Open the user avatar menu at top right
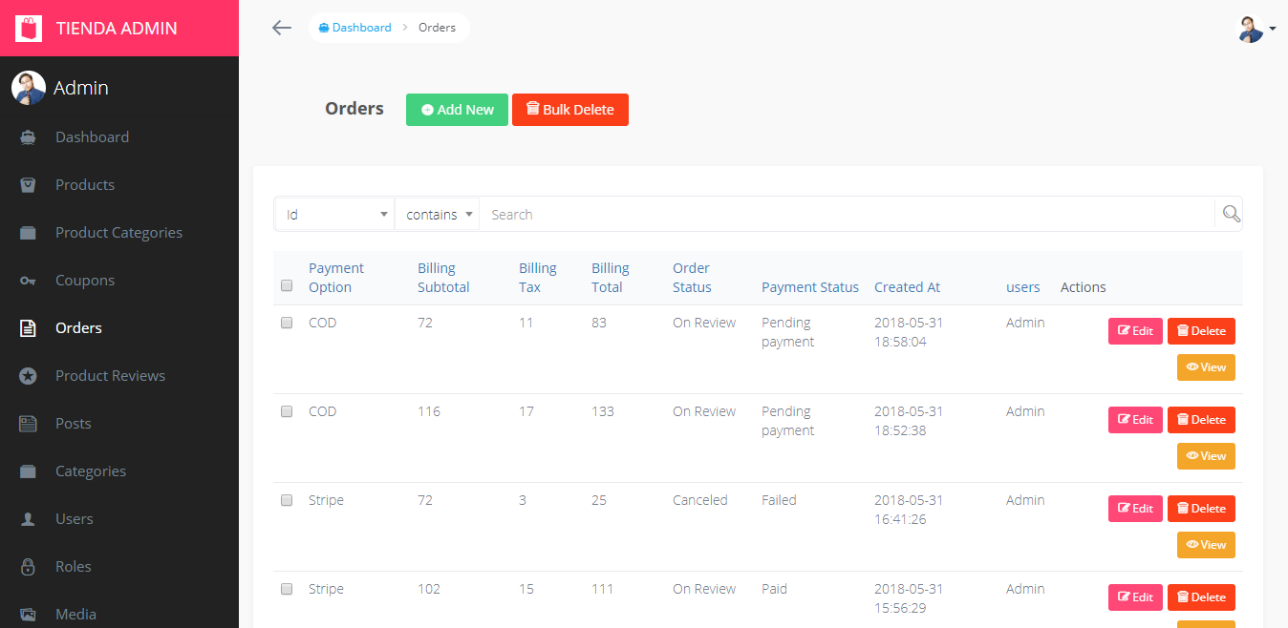The width and height of the screenshot is (1288, 628). (x=1256, y=29)
